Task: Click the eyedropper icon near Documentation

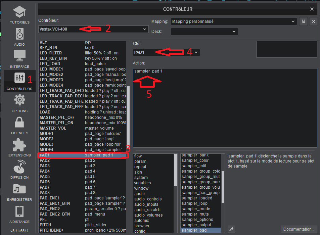Action: tap(231, 229)
